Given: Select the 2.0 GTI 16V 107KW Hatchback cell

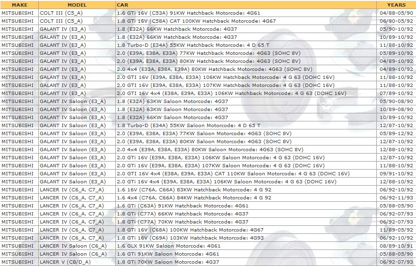Looking at the screenshot, I should tap(246, 85).
